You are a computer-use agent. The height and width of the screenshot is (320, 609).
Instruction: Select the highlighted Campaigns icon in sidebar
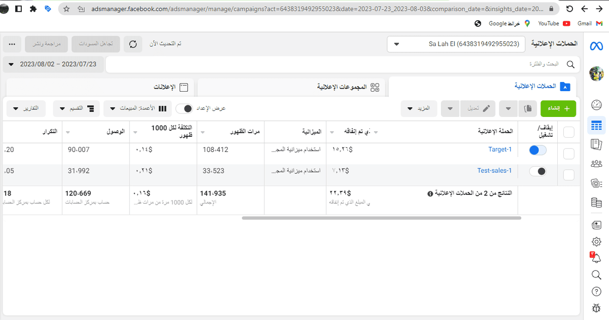click(x=596, y=125)
